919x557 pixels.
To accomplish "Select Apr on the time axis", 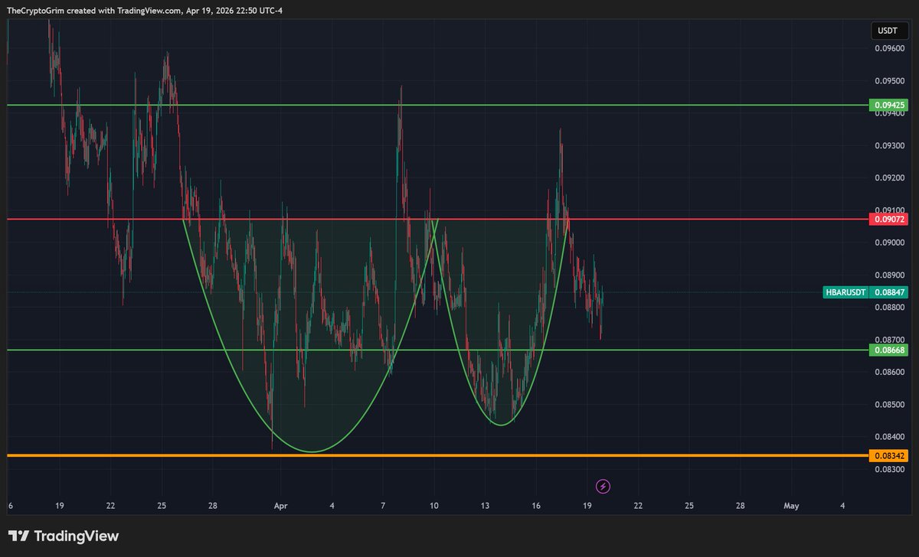I will pos(280,506).
